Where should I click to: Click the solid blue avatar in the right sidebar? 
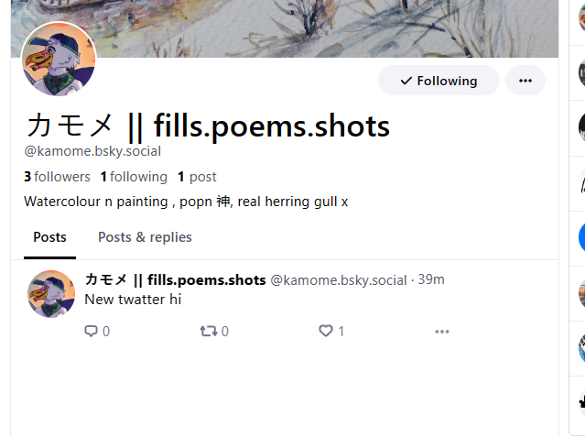pos(580,238)
